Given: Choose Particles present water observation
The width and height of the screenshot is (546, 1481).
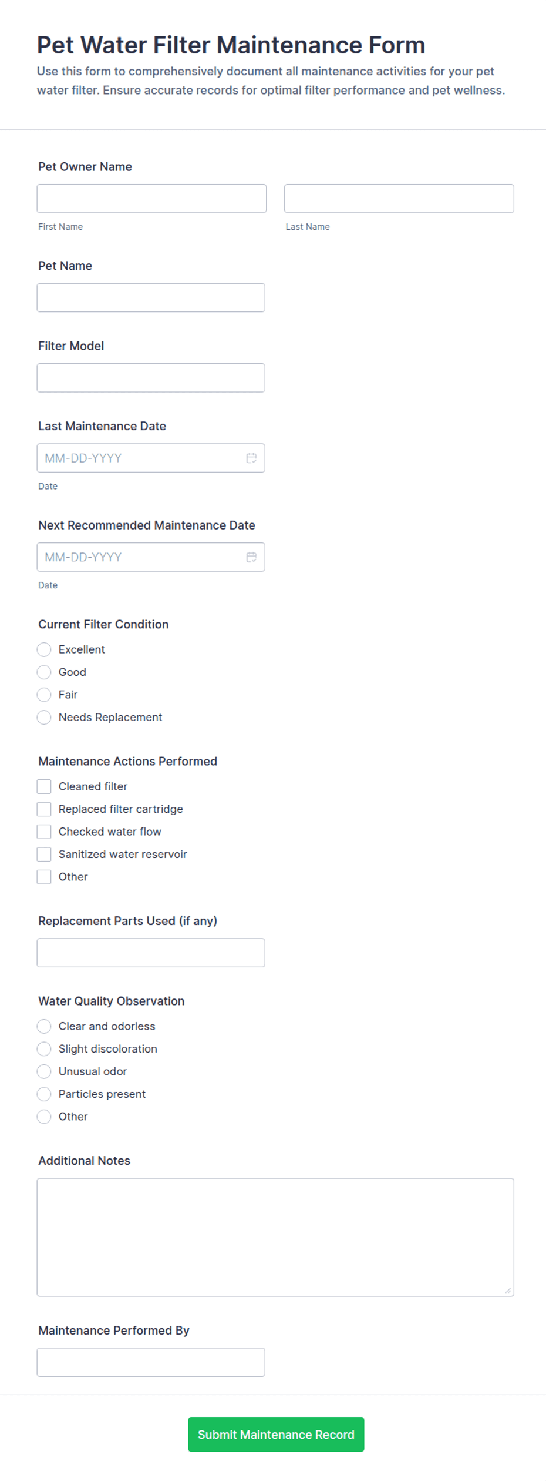Looking at the screenshot, I should click(x=44, y=1094).
